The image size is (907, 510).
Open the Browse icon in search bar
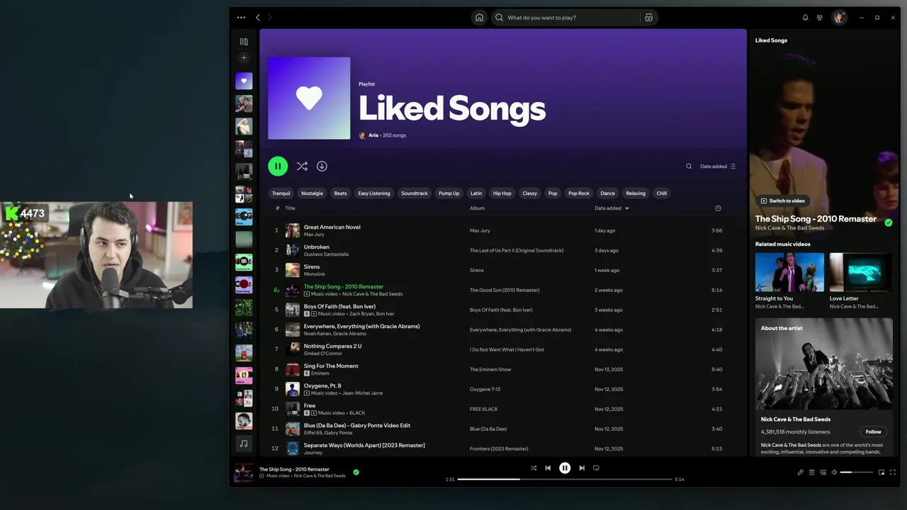coord(648,18)
